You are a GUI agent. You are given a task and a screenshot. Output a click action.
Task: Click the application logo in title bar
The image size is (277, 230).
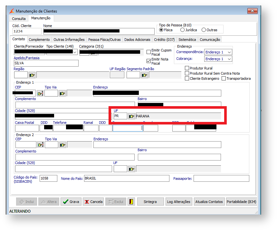pos(12,11)
